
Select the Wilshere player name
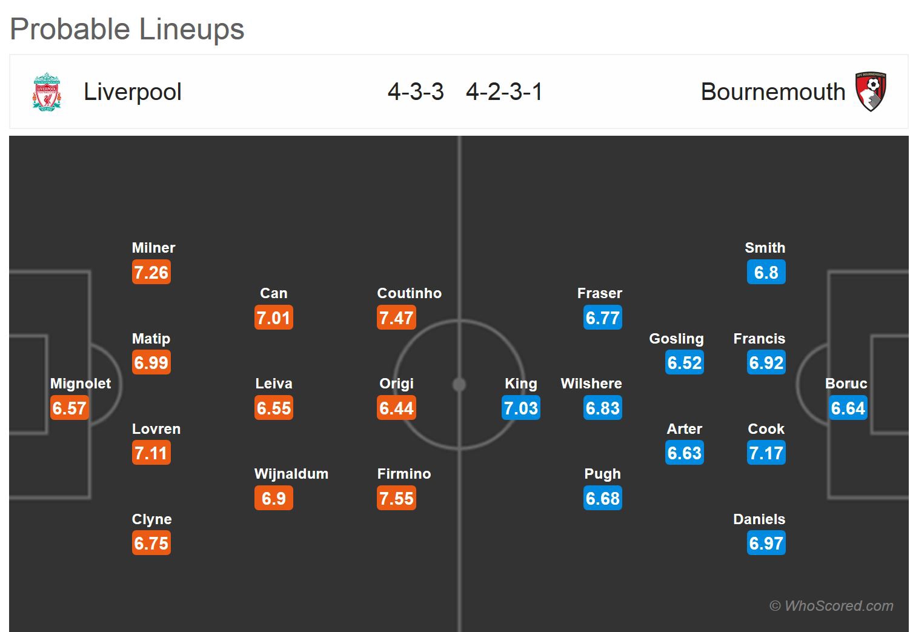(591, 384)
